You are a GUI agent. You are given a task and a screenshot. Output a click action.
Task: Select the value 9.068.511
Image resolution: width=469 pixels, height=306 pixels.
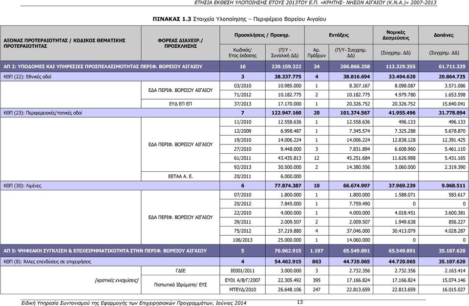[x=453, y=185]
